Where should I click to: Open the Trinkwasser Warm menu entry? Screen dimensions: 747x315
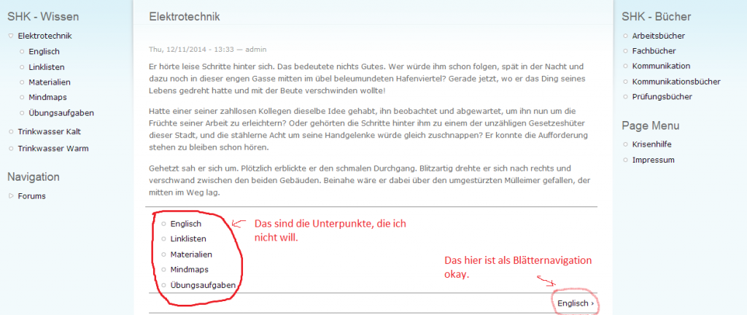coord(53,149)
